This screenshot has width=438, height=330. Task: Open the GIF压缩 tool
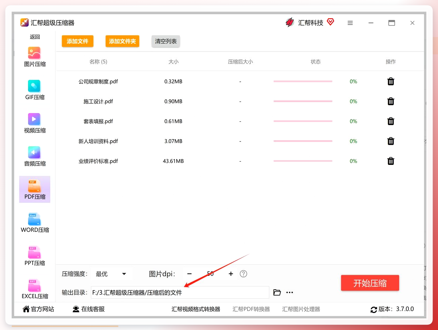[x=34, y=90]
